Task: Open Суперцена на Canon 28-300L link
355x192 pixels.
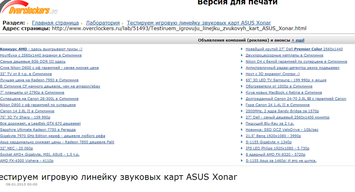Action: [x=39, y=98]
